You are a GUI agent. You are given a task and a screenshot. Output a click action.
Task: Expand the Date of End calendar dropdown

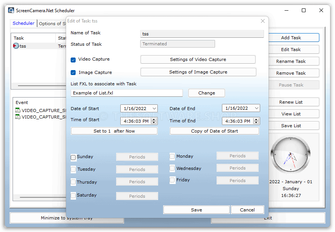point(256,109)
